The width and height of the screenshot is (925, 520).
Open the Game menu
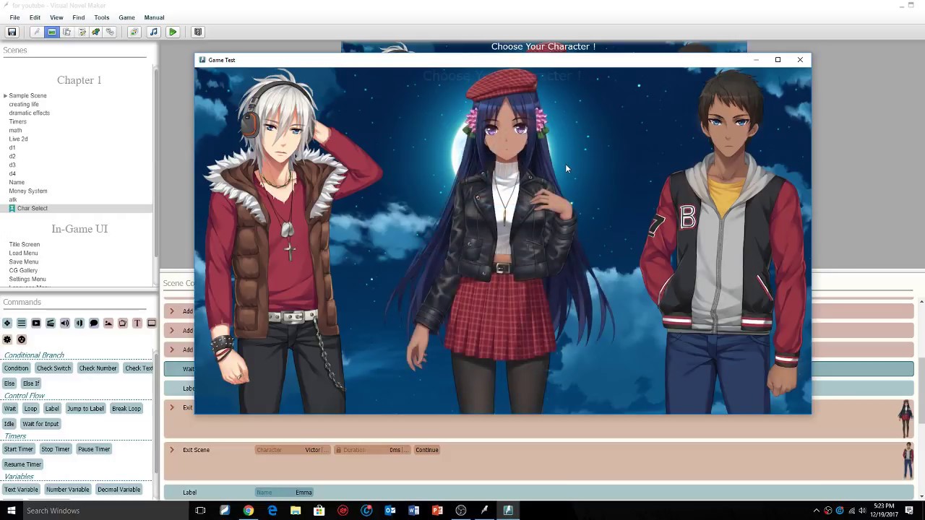[126, 17]
